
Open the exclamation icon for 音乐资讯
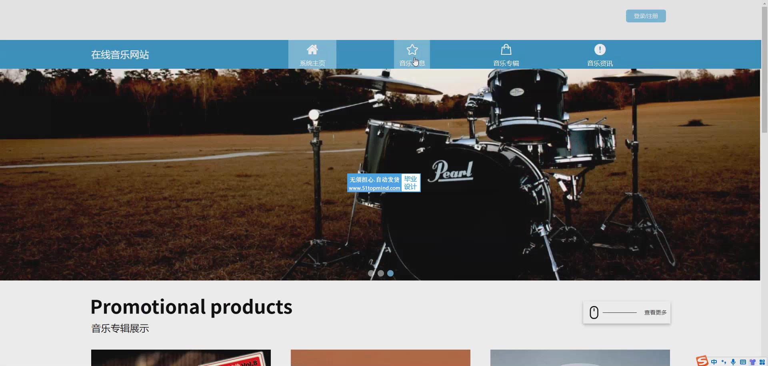600,50
